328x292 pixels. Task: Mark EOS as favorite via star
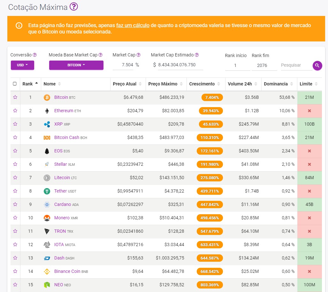tap(15, 151)
